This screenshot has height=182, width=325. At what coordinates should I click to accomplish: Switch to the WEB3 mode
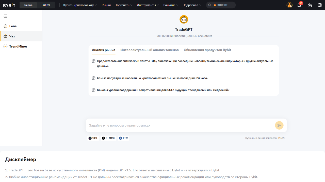(x=46, y=5)
